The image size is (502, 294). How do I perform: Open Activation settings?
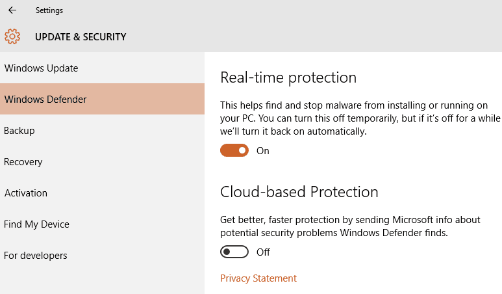(102, 193)
